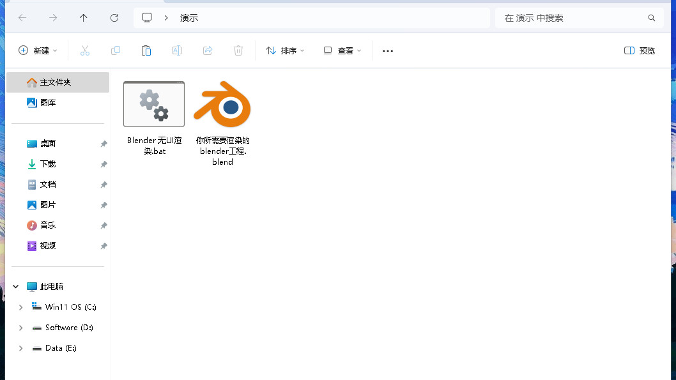
Task: Toggle the 预览 preview pane
Action: point(640,50)
